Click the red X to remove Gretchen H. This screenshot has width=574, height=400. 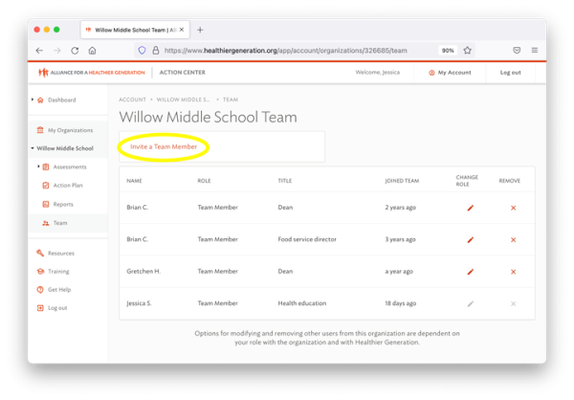coord(514,272)
